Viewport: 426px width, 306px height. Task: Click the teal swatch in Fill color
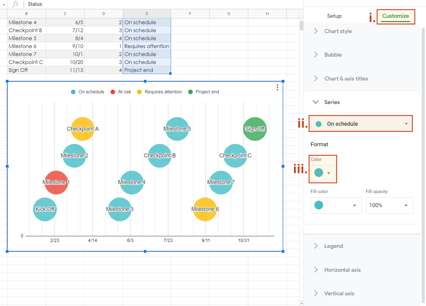318,205
